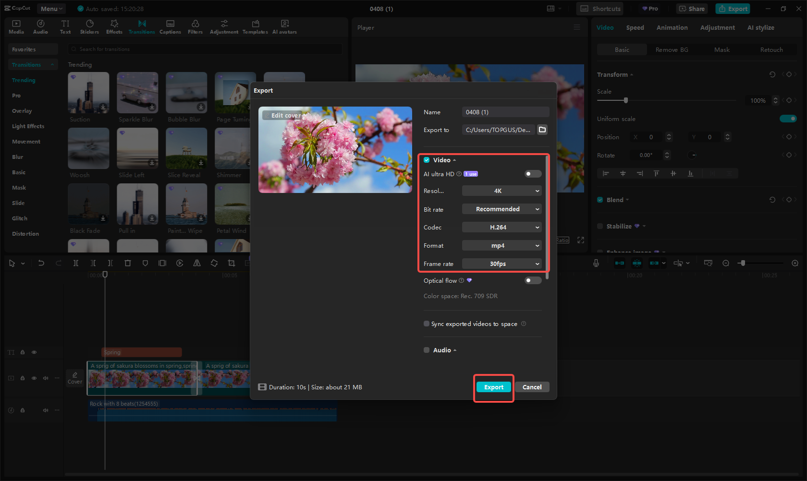Click the browse folder icon for export path
Screen dimensions: 807x481
(x=542, y=130)
